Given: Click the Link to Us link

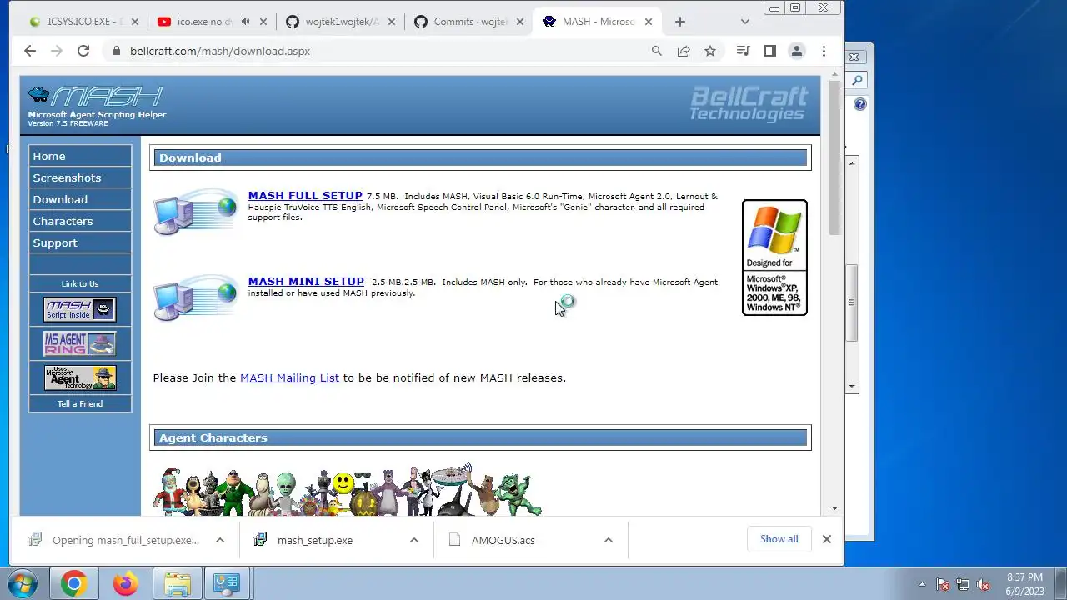Looking at the screenshot, I should [80, 283].
